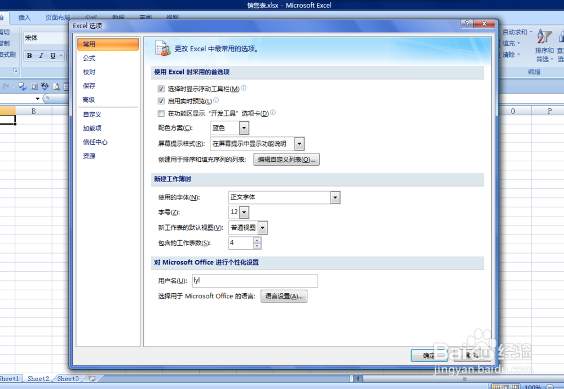The image size is (564, 389).
Task: Open the 自动求和 dropdown arrow
Action: tap(531, 32)
